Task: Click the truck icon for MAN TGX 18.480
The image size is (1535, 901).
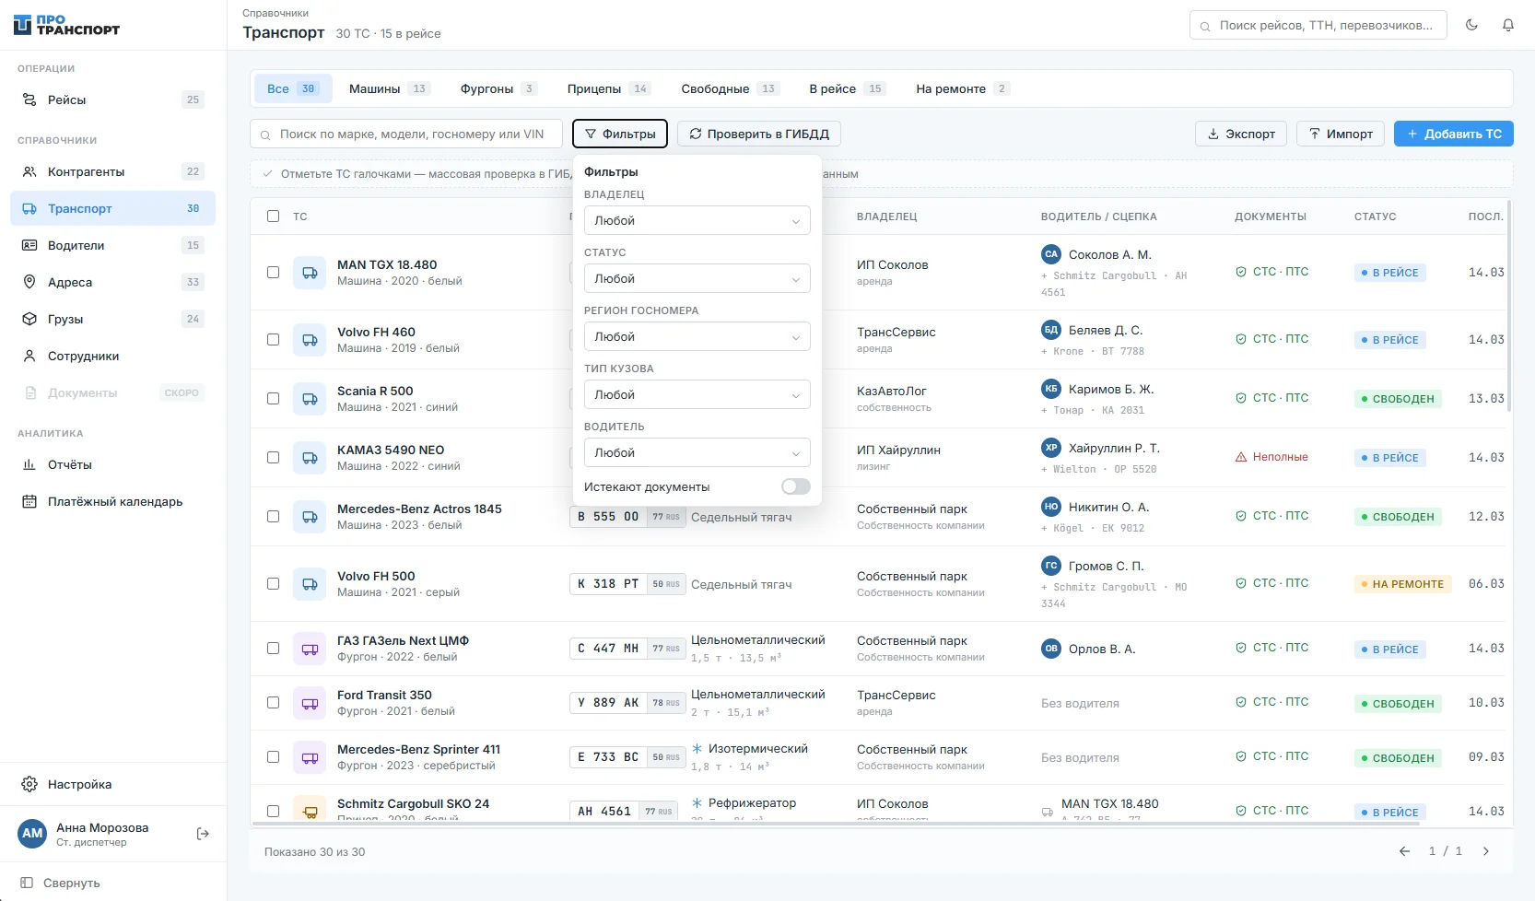Action: 310,273
